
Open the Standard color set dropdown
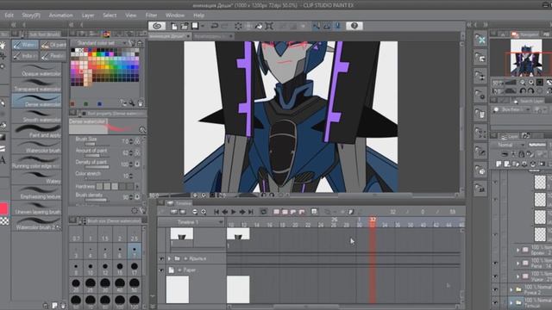coord(123,42)
